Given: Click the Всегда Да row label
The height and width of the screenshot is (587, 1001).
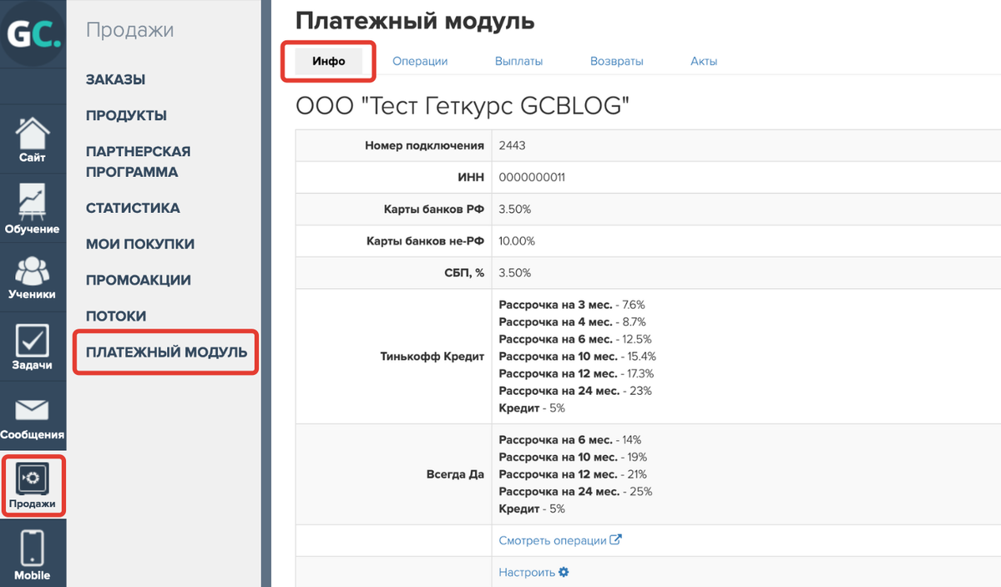Looking at the screenshot, I should 455,474.
